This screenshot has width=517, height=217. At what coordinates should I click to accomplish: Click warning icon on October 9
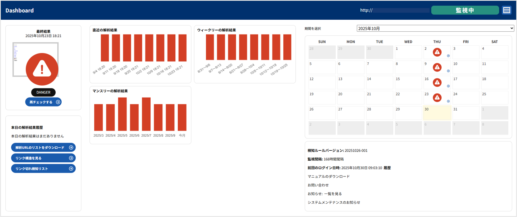point(437,67)
